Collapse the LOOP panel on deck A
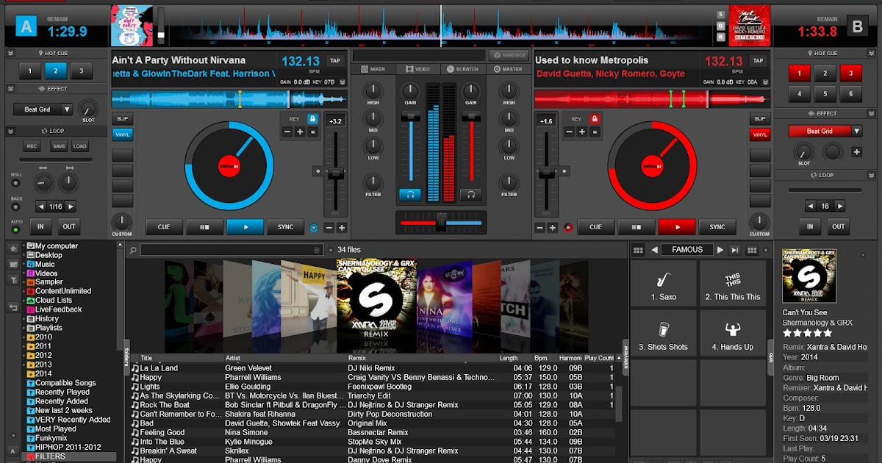Viewport: 882px width, 463px height. 11,131
